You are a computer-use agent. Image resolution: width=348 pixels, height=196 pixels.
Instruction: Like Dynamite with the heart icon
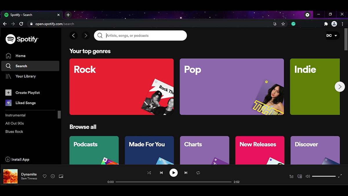[x=45, y=176]
